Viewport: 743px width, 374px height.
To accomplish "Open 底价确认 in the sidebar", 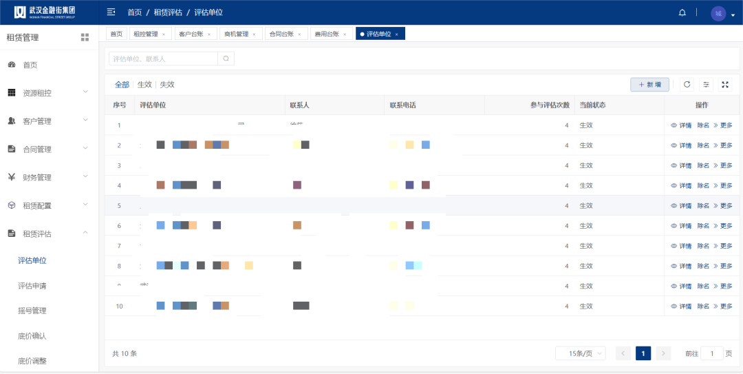I will [x=32, y=336].
